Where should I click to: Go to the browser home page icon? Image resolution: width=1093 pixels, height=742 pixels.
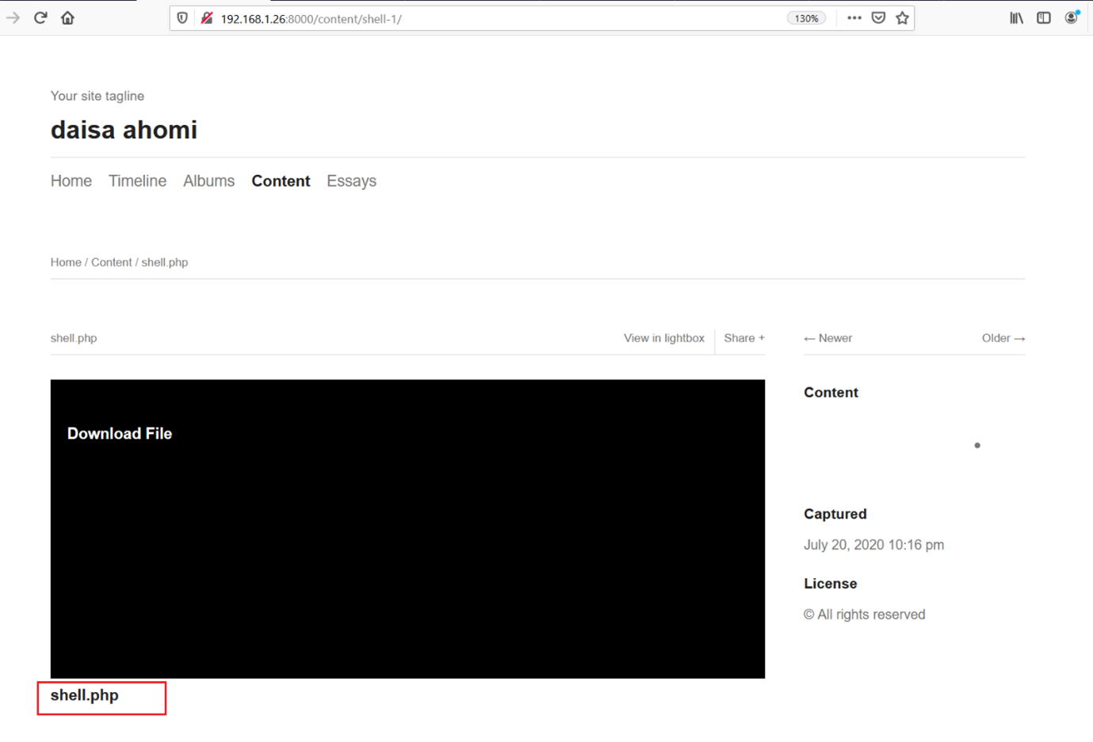[x=67, y=17]
